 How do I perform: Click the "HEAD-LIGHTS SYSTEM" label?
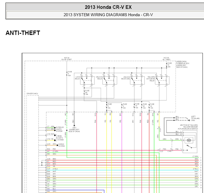pyautogui.click(x=60, y=138)
